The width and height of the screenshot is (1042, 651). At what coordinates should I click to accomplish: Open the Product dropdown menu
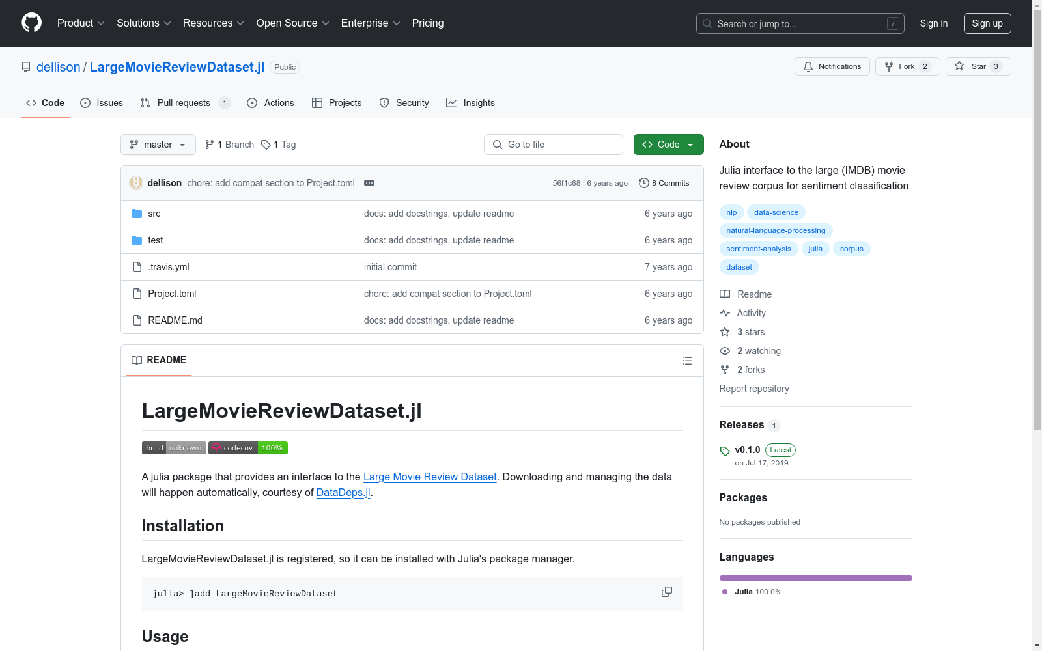click(x=81, y=23)
